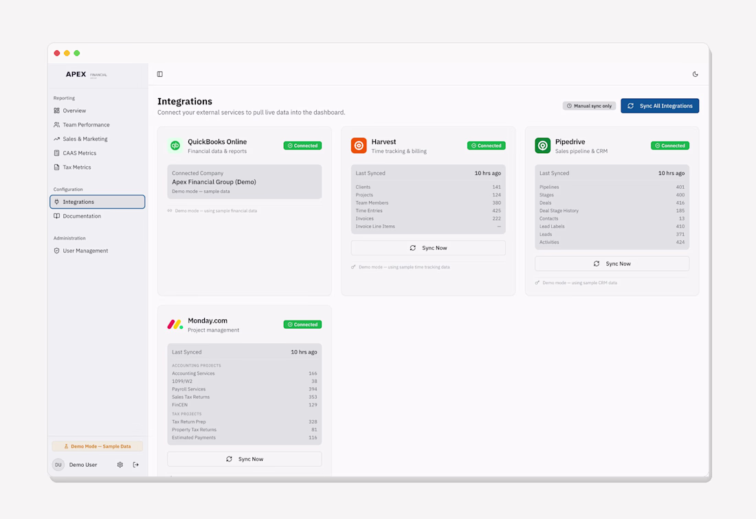Click the Harvest Sync Now refresh icon
Viewport: 756px width, 519px height.
[413, 248]
